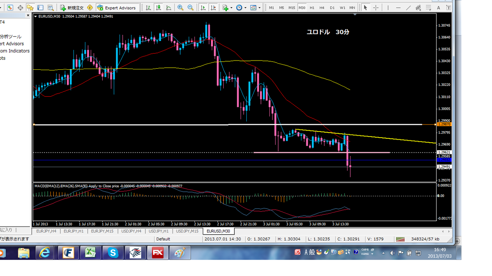This screenshot has height=276, width=492.
Task: Switch to the EURJPY,M15 chart tab
Action: tap(102, 231)
